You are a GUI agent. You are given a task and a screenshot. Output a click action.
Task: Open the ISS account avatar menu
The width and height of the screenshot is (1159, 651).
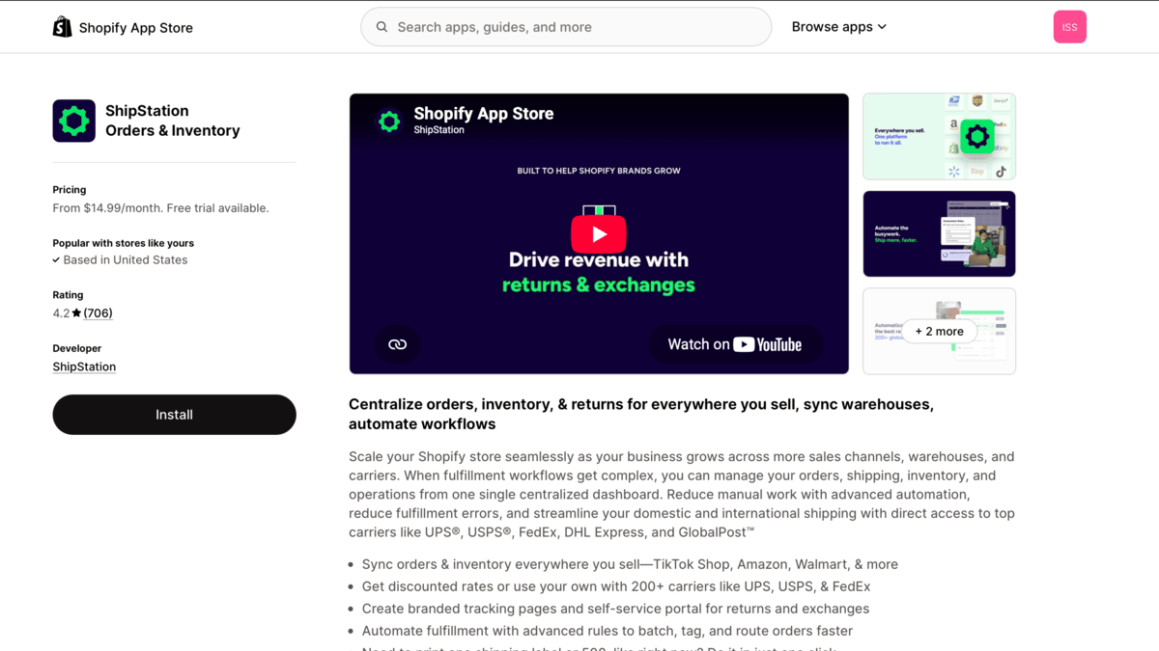[1069, 27]
